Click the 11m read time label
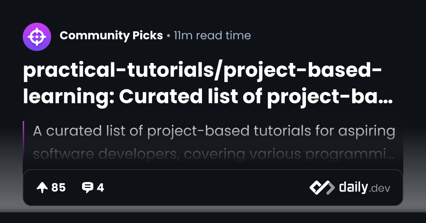 point(212,36)
